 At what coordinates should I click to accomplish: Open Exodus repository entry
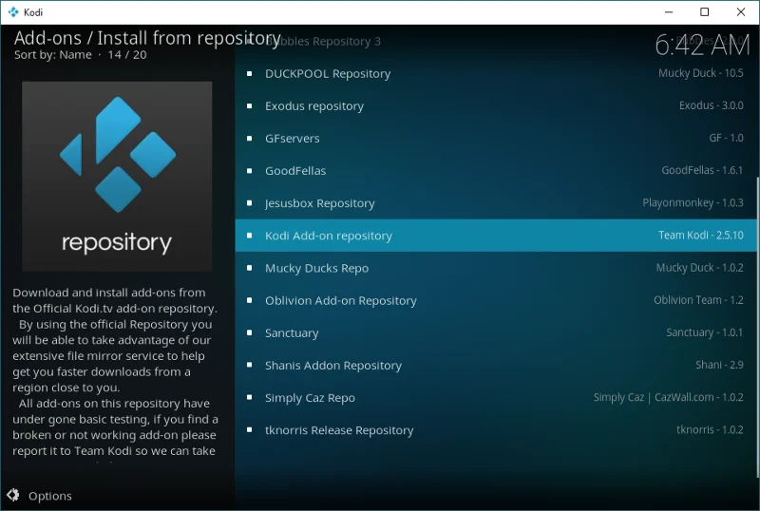point(496,106)
